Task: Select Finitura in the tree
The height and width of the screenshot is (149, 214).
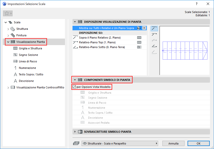Action: click(x=21, y=35)
